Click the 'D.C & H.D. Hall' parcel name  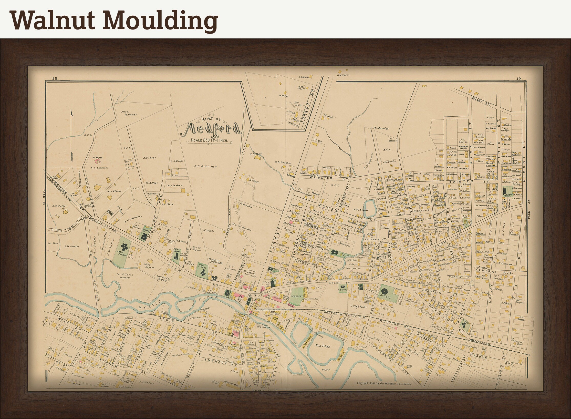point(205,166)
